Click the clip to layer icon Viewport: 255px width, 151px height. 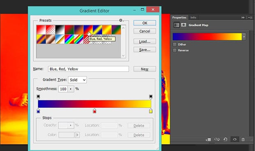tap(209, 139)
